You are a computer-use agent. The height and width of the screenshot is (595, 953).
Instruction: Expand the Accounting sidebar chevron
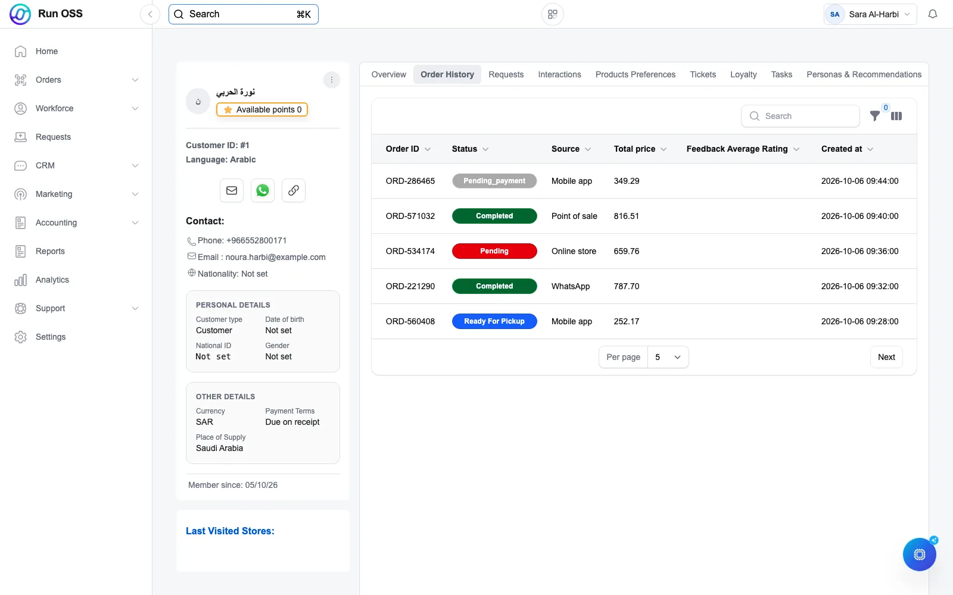pos(135,223)
